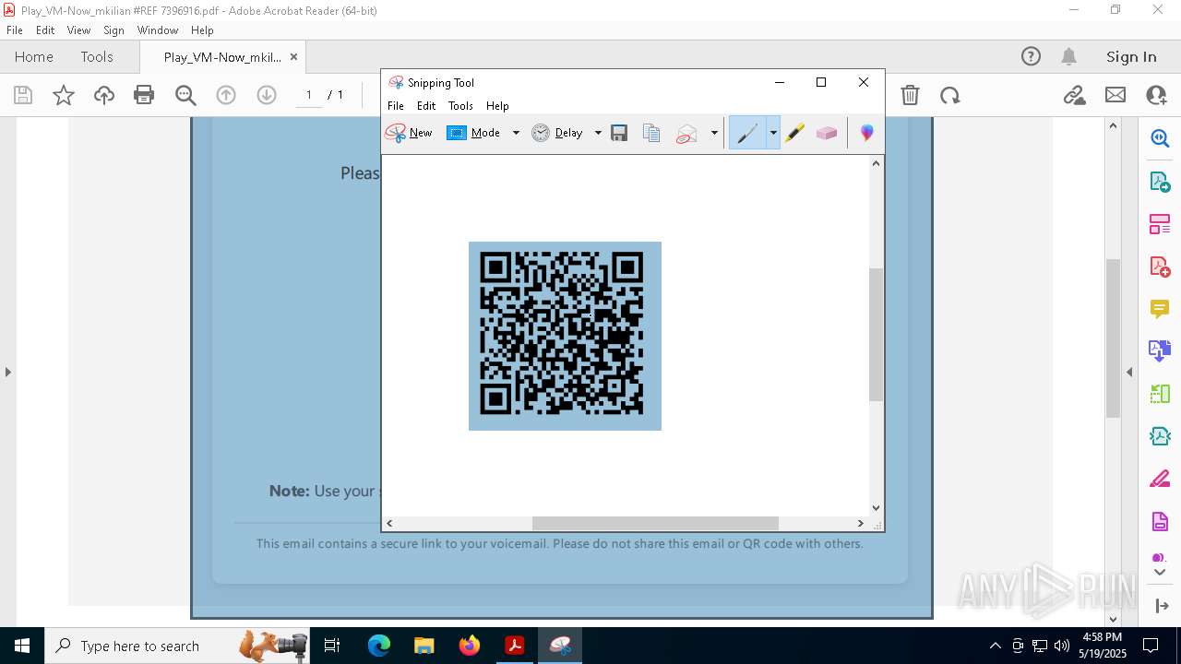Open the Create PDF sidebar tool
Viewport: 1181px width, 664px height.
tap(1160, 267)
